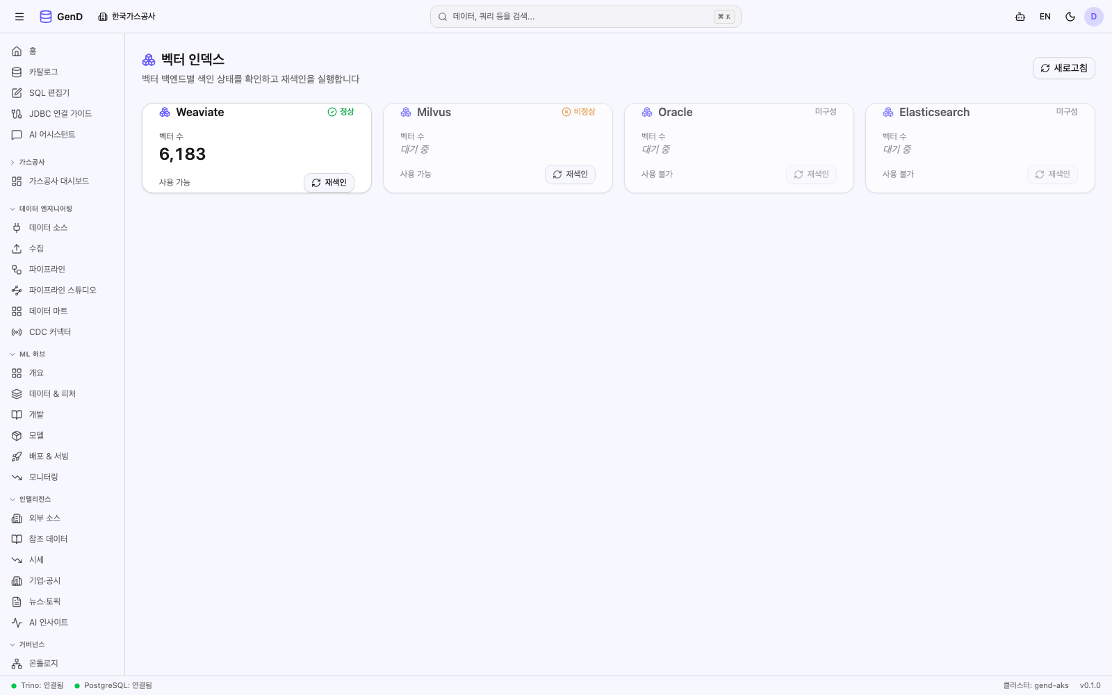The height and width of the screenshot is (695, 1112).
Task: Click the 배포 & 서빙 rocket icon
Action: tap(17, 457)
